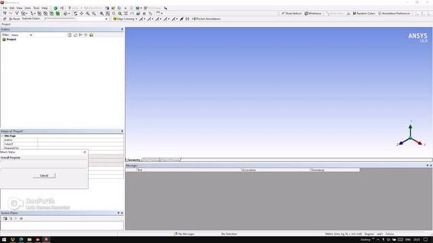
Task: Open the File menu
Action: pyautogui.click(x=5, y=8)
